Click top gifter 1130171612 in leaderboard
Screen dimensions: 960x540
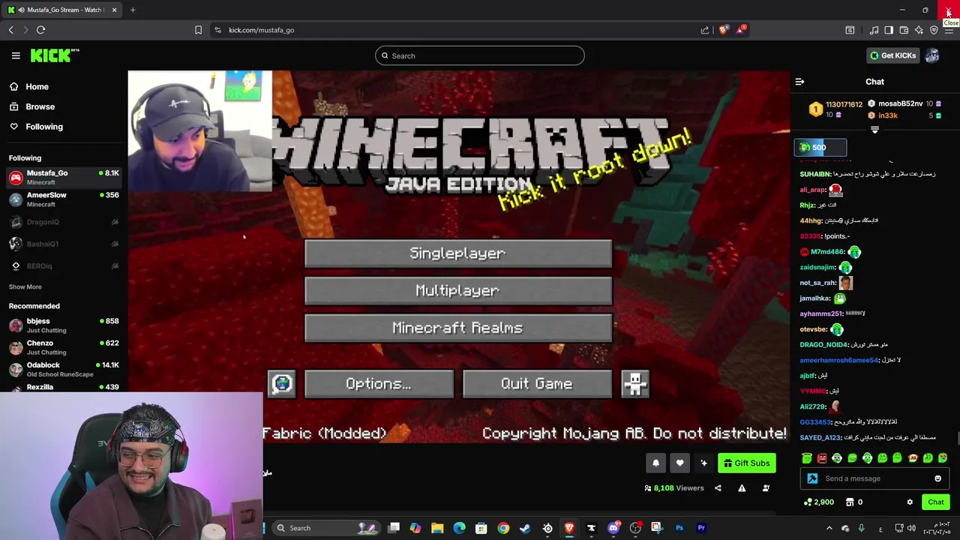(844, 105)
